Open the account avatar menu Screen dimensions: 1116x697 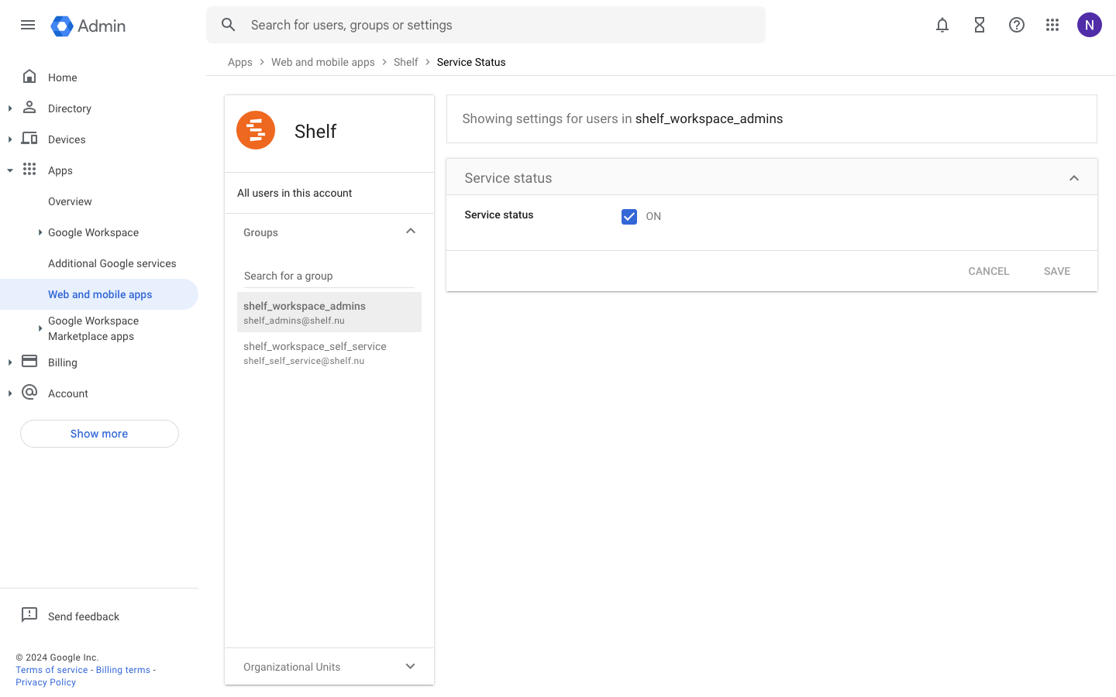(x=1090, y=25)
